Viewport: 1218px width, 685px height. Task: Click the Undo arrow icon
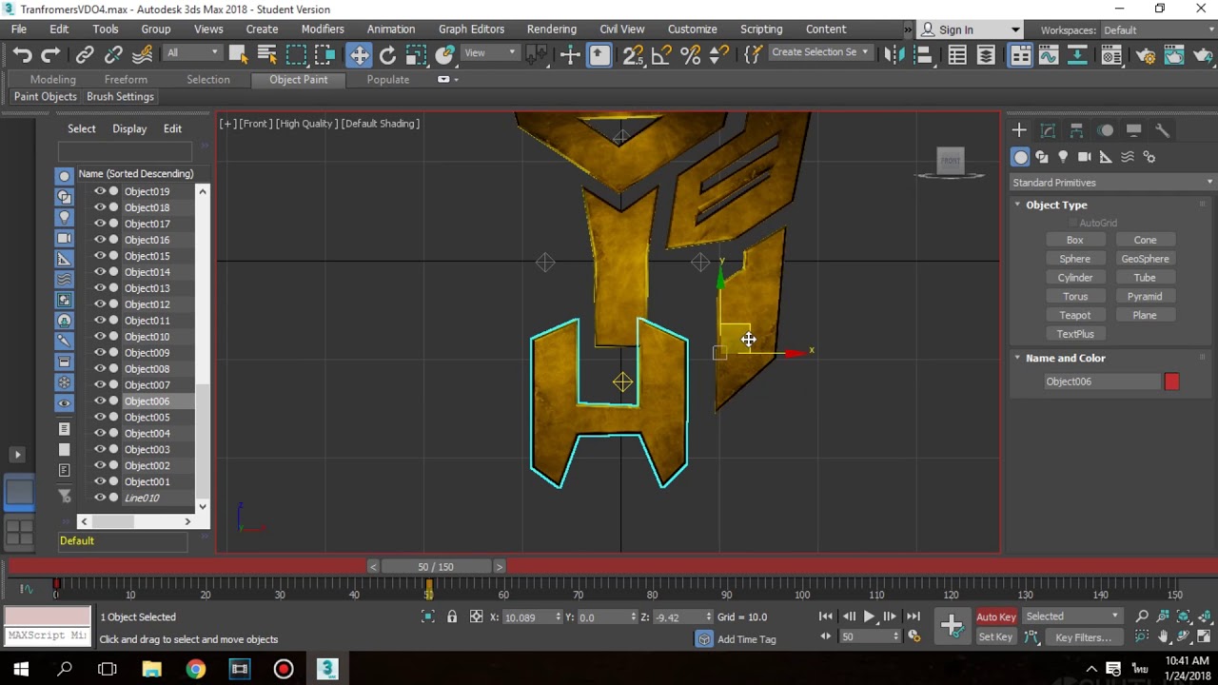click(x=22, y=55)
